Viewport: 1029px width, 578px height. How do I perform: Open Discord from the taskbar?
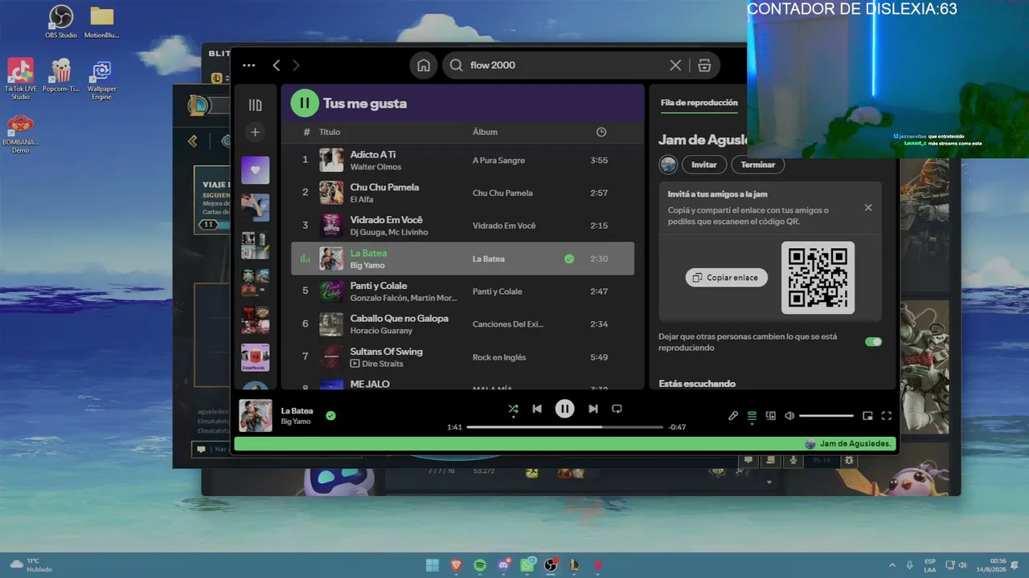coord(504,565)
